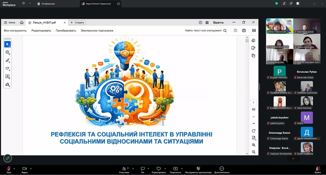This screenshot has height=175, width=326.
Task: Open the options arrow next to Участники
Action: (132, 168)
